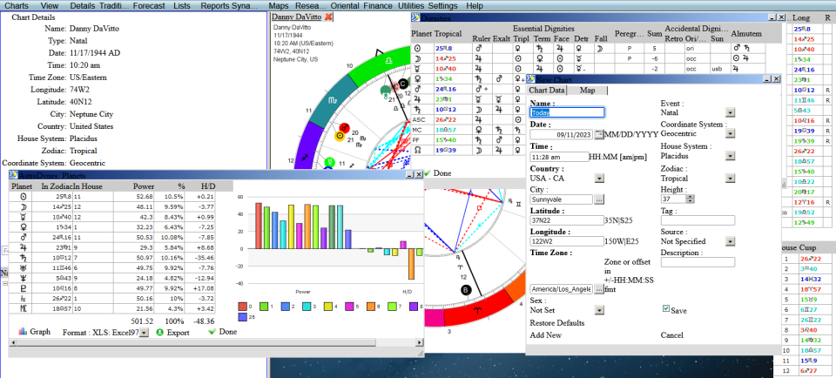Click Restore Defaults in New Chart dialog
Viewport: 836px width, 378px height.
point(556,323)
